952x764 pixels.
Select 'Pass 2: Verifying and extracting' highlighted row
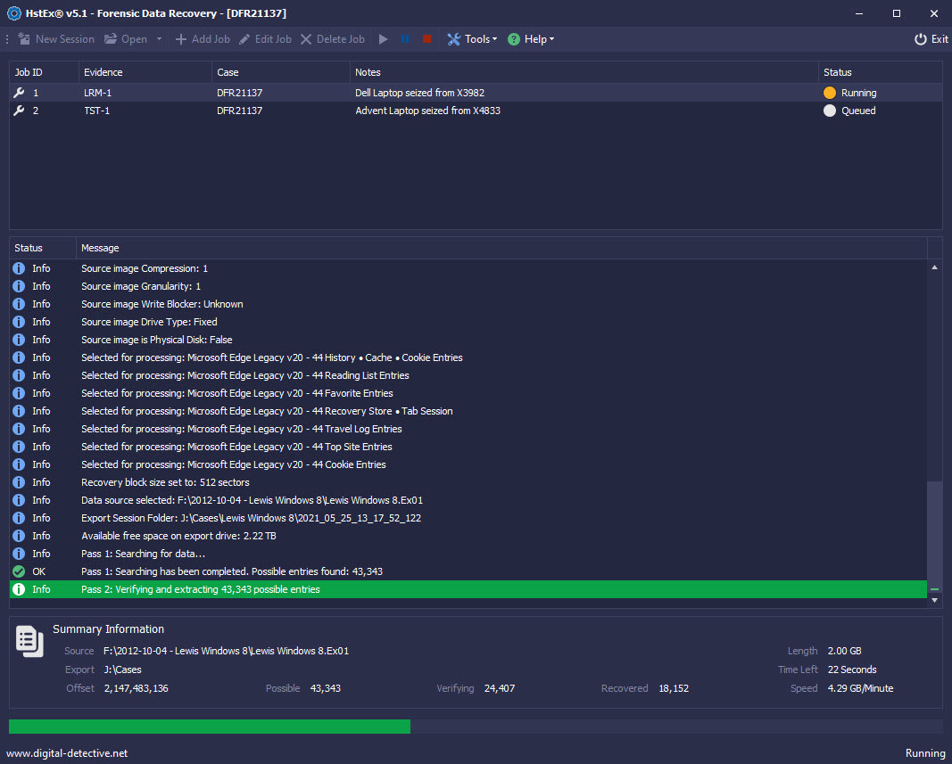pyautogui.click(x=468, y=589)
